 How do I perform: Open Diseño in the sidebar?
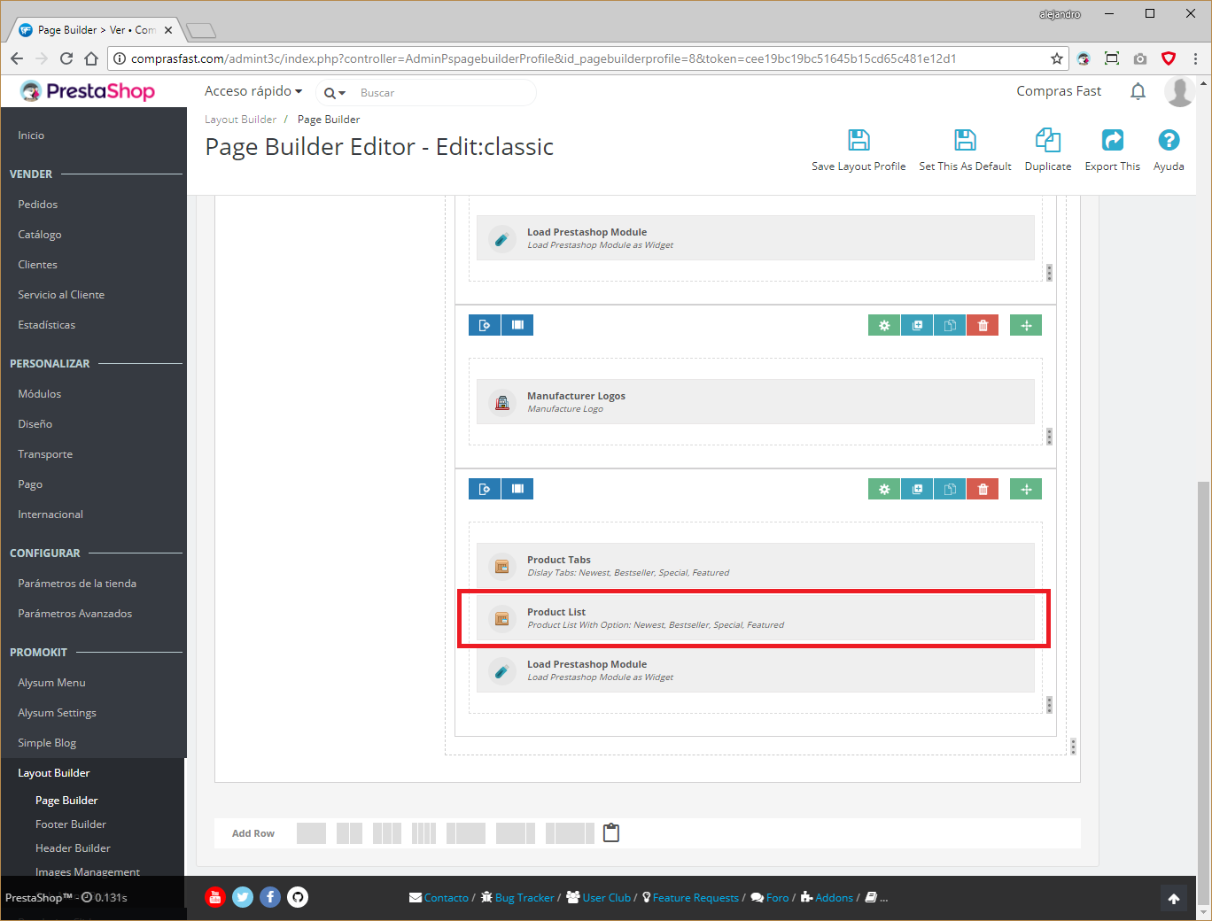[35, 424]
